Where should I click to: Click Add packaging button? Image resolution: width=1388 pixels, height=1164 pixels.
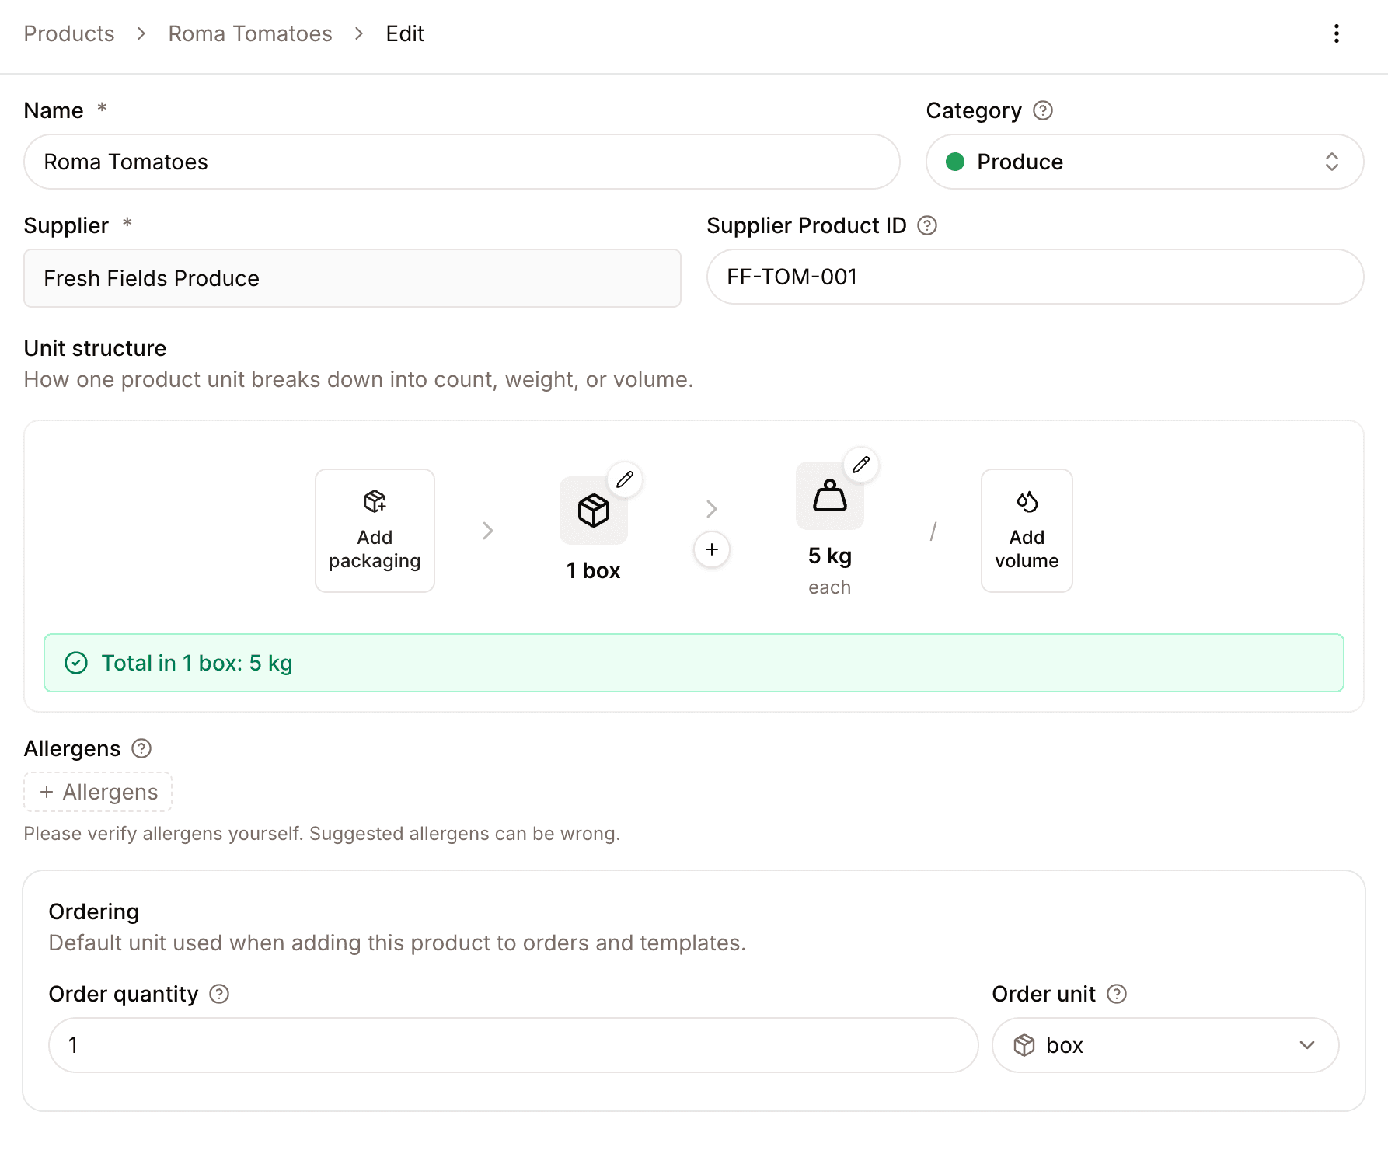375,531
